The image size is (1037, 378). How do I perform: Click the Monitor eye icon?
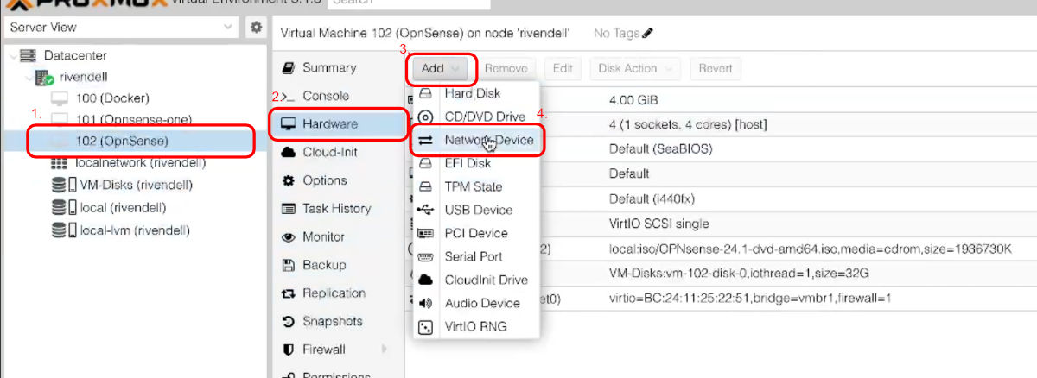tap(288, 236)
